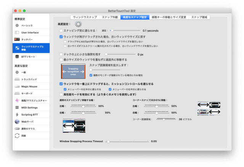Click the Snapping recognition areas preview image
244x167 pixels.
click(73, 71)
